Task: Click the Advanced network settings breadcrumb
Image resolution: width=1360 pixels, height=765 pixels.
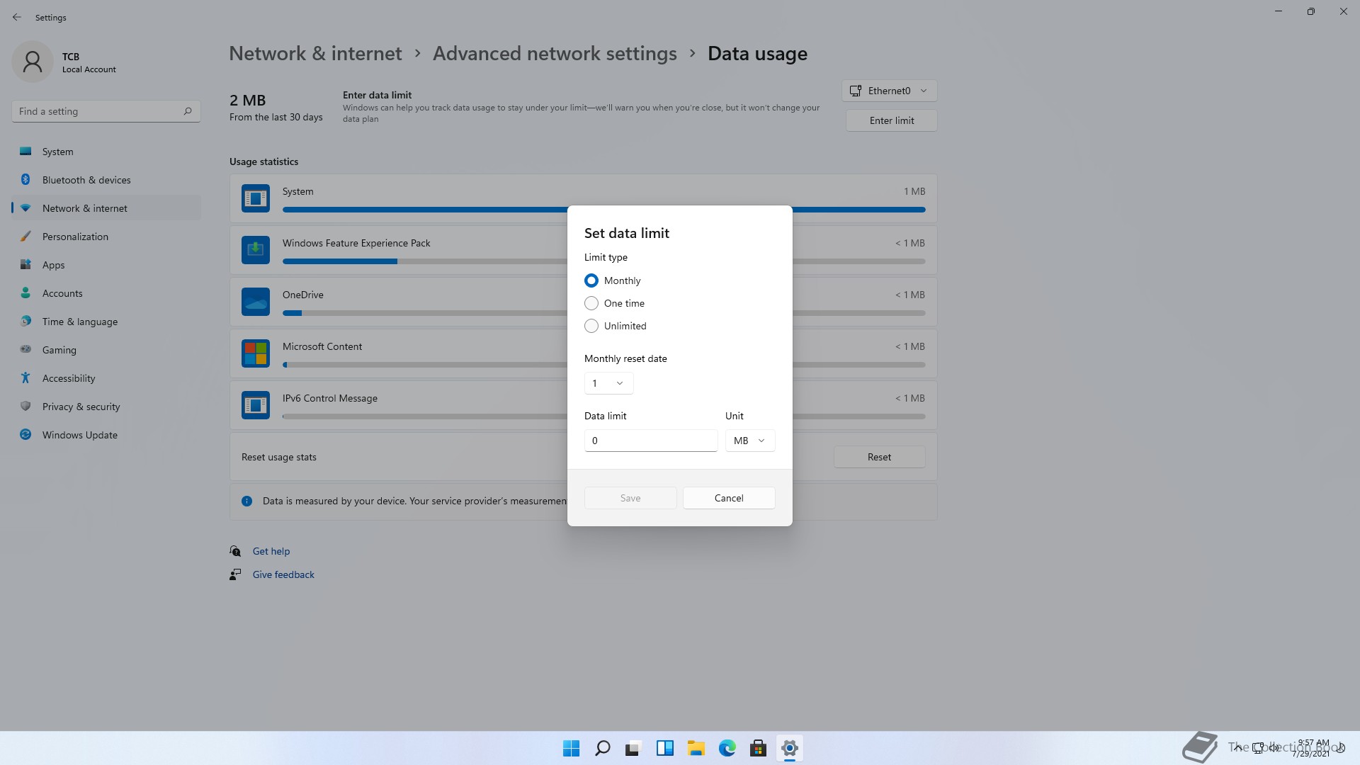Action: click(555, 53)
